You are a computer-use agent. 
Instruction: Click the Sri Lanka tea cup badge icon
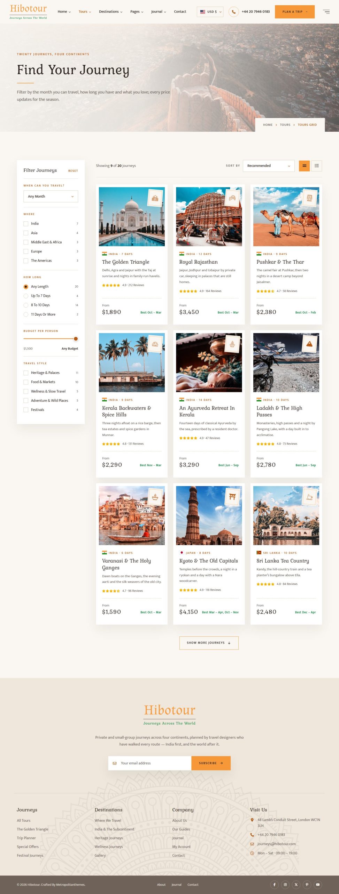tap(309, 497)
